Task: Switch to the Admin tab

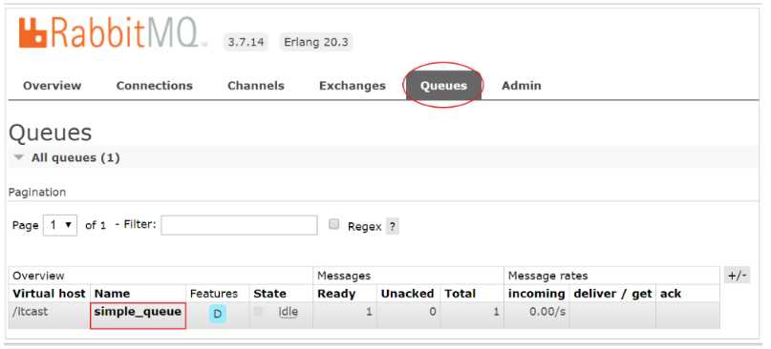Action: tap(522, 86)
